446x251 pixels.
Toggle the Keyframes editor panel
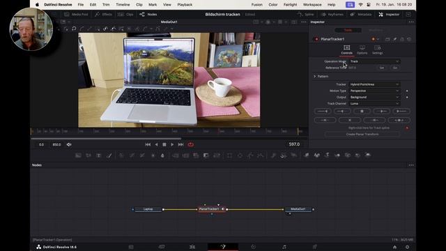pos(332,14)
